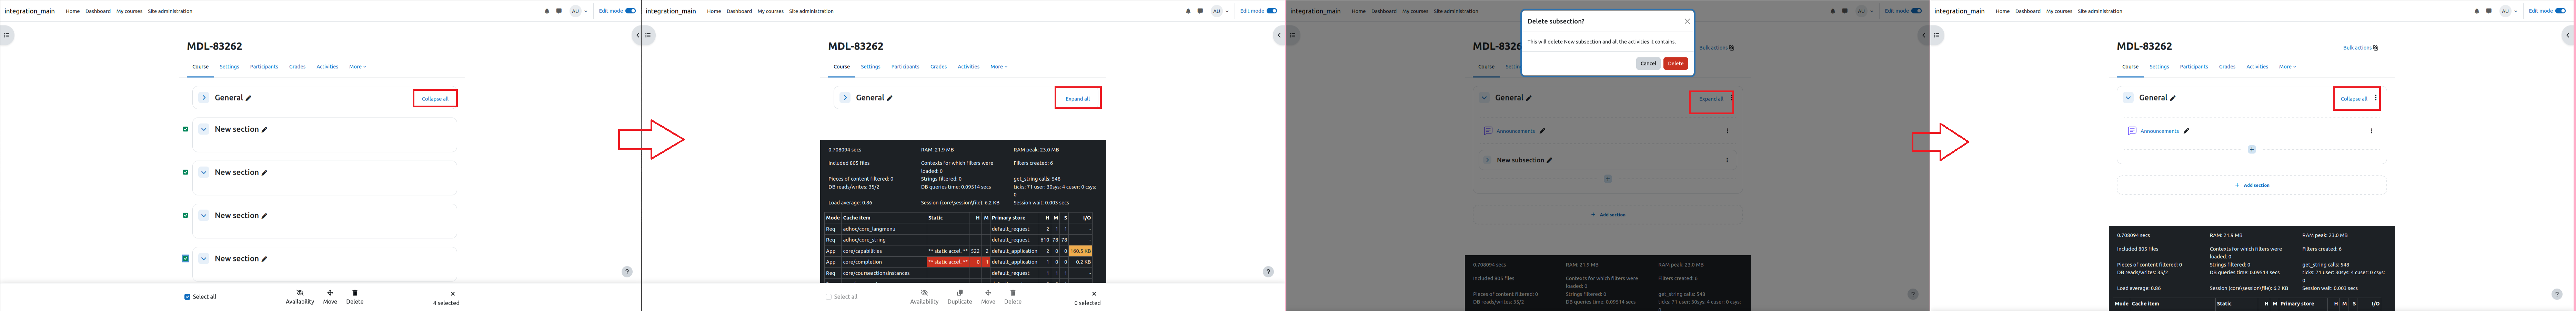
Task: Open help question-mark in rightmost panel
Action: click(2557, 294)
